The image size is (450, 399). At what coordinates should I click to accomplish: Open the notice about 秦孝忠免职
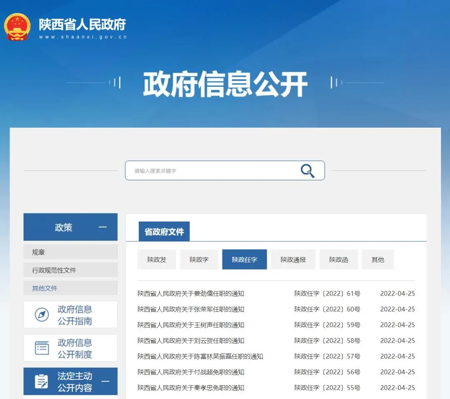pos(190,388)
